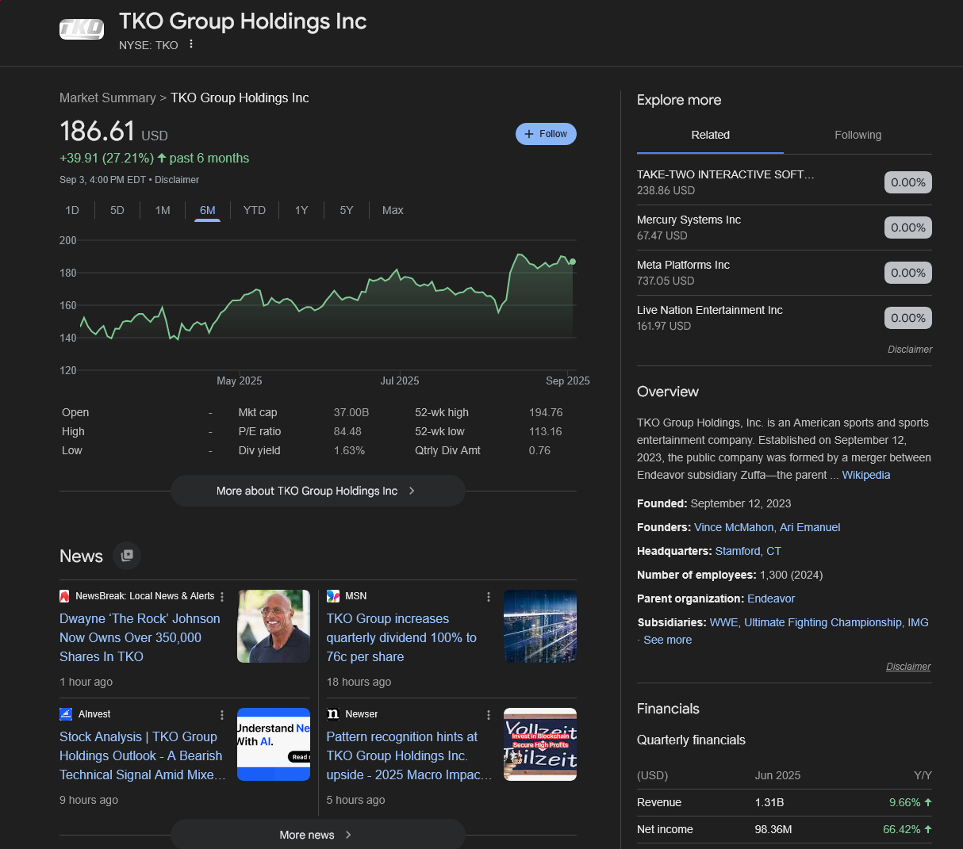Follow TKO Group Holdings stock
963x849 pixels.
tap(546, 134)
